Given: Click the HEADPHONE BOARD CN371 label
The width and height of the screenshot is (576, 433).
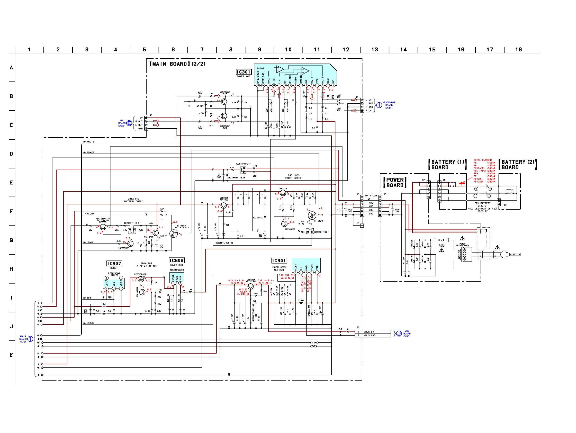Looking at the screenshot, I should (389, 105).
